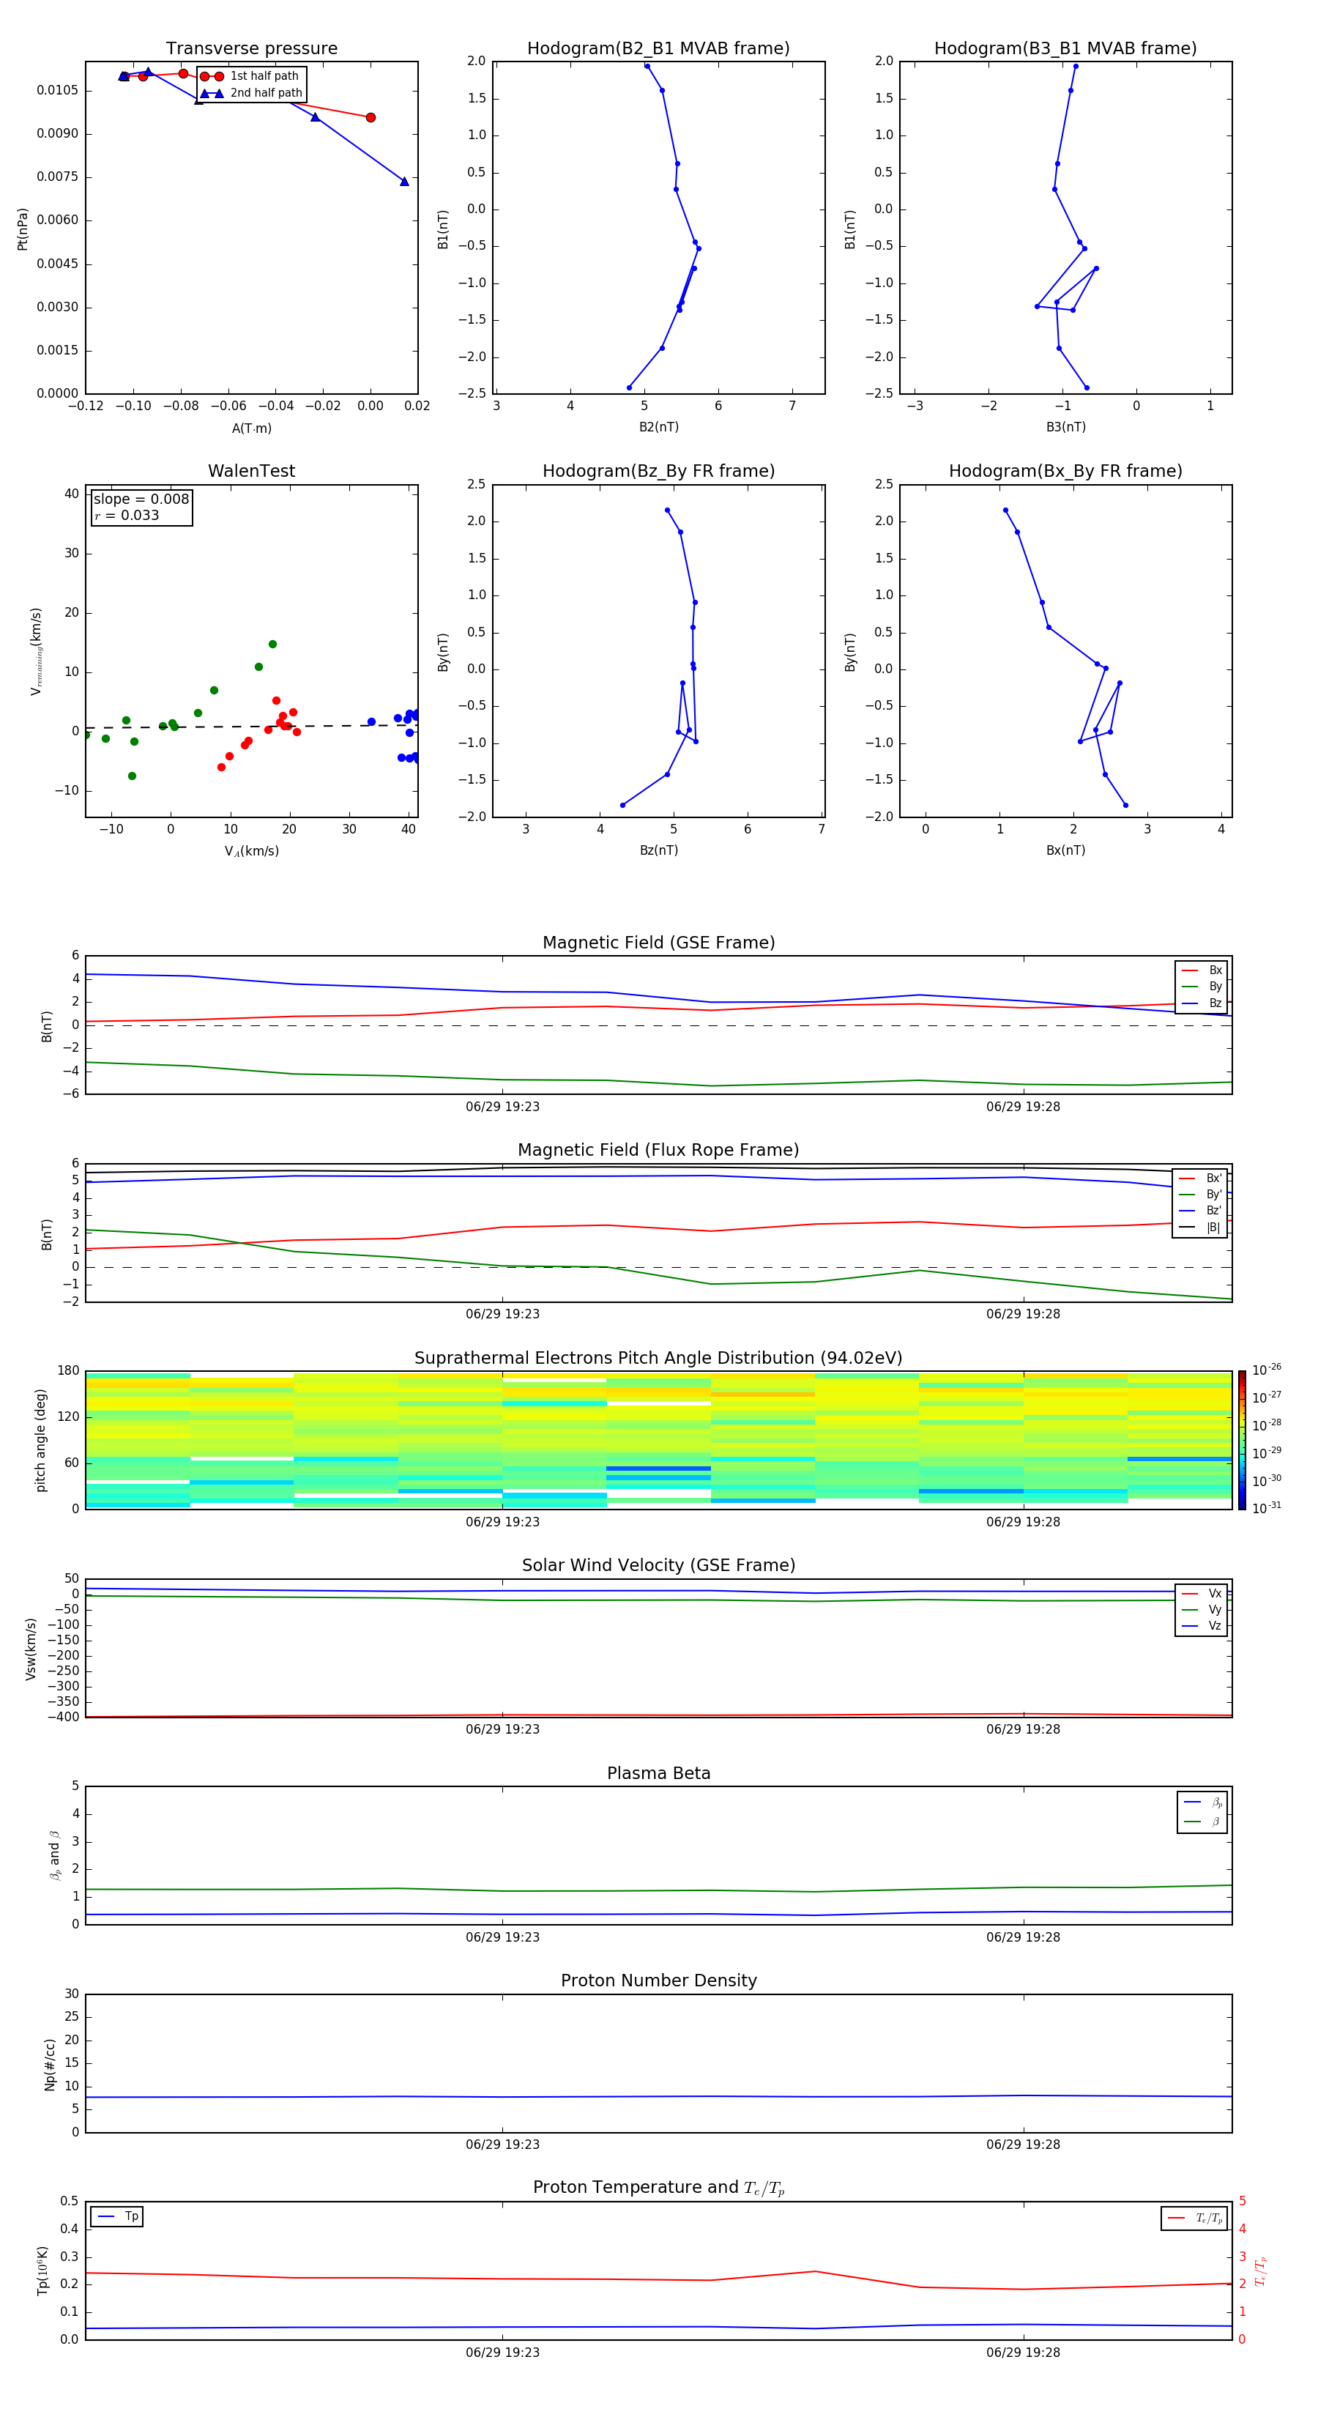
Task: Click the 'Magnetic Field (GSE Frame)' title
Action: coord(658,942)
